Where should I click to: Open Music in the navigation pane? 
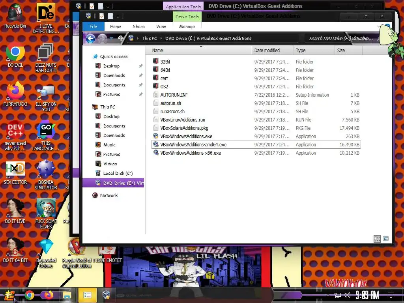[x=109, y=144]
